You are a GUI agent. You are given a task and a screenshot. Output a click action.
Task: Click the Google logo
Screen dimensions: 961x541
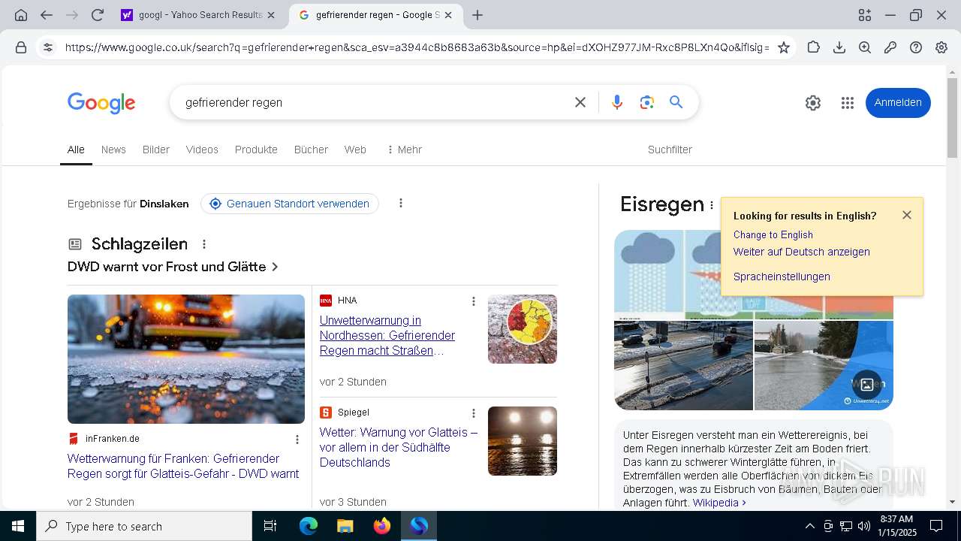[x=101, y=103]
